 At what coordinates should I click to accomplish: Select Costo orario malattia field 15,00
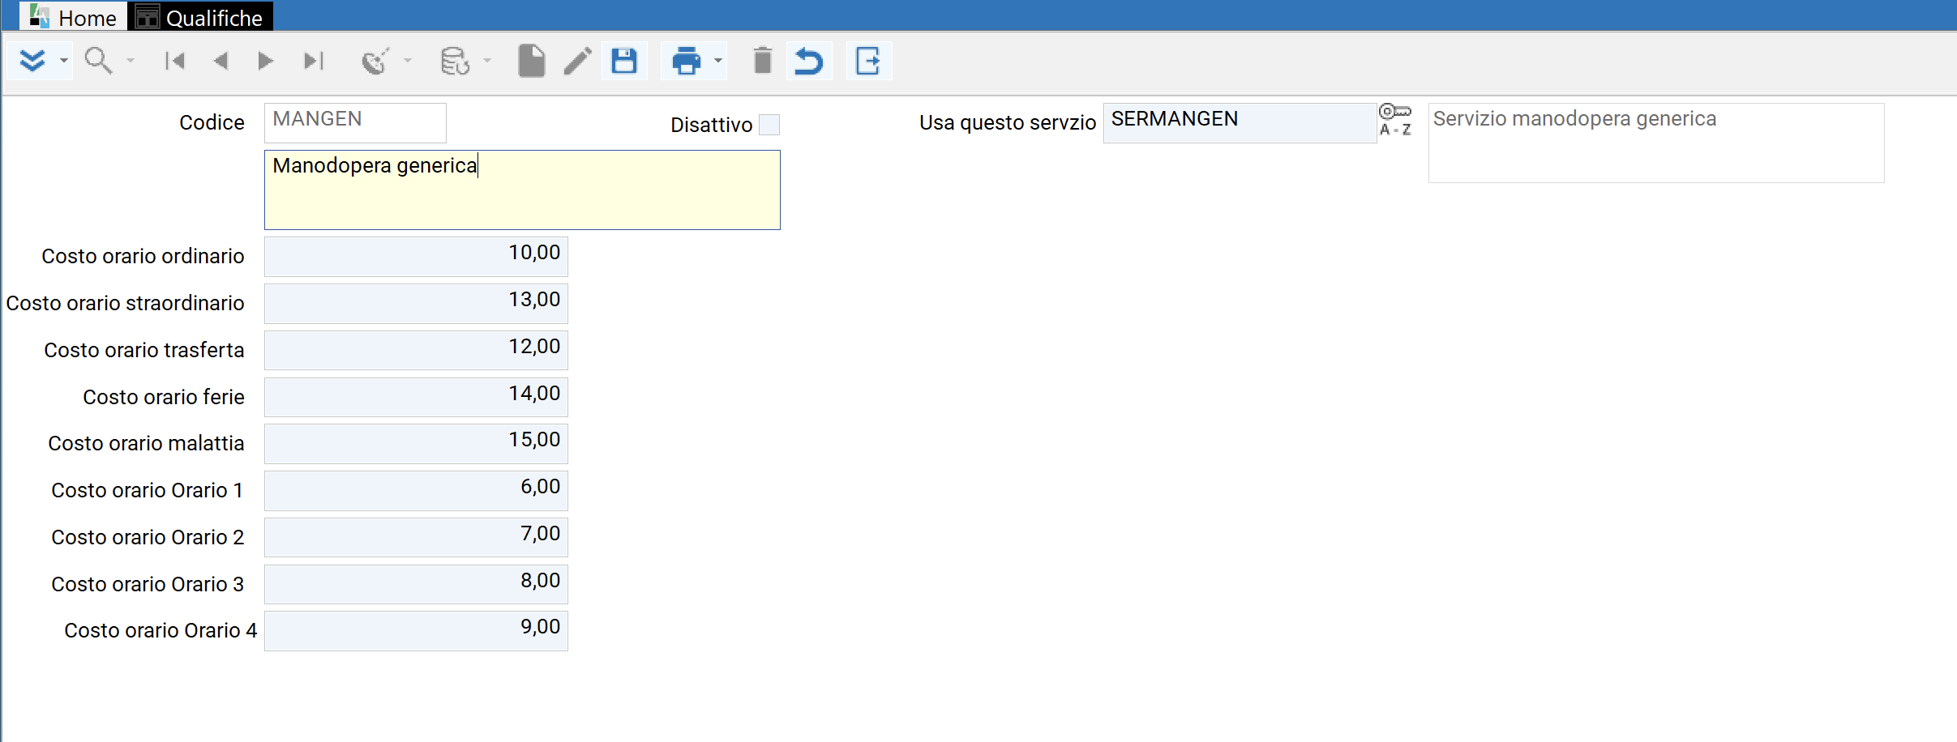coord(416,443)
